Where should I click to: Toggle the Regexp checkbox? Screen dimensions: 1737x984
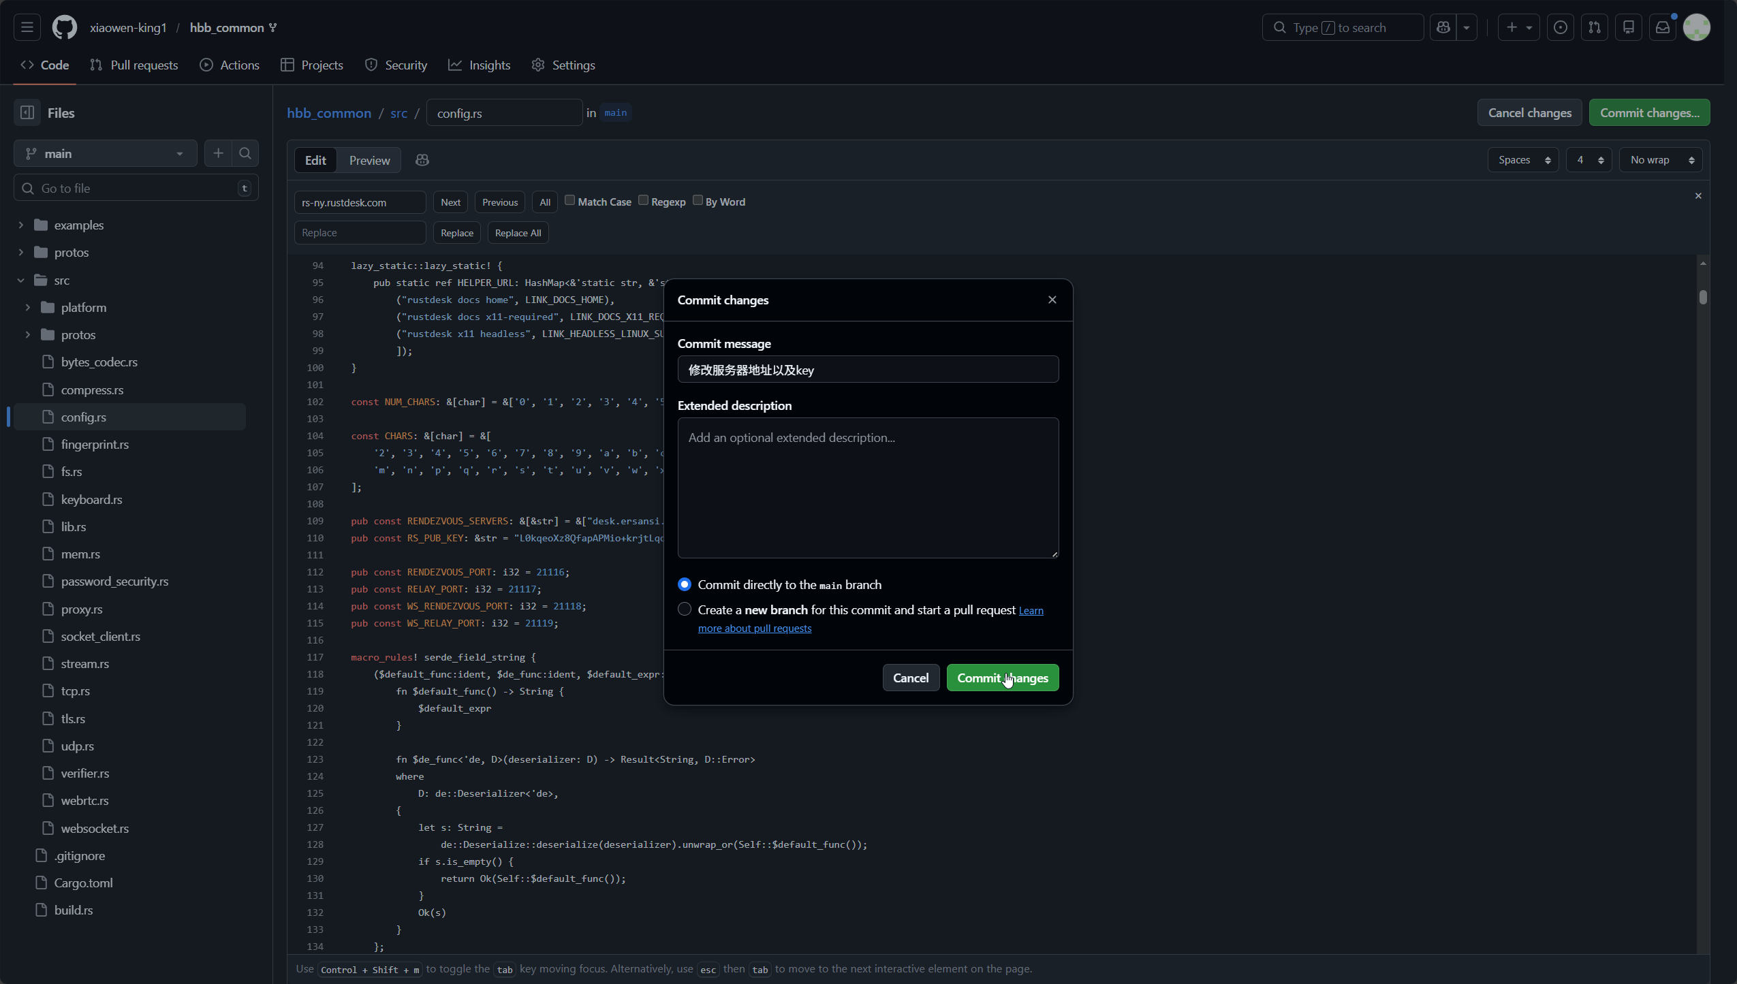[x=643, y=200]
